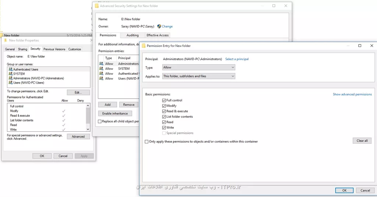377x197 pixels.
Task: Toggle the Write permission checkbox
Action: [x=164, y=128]
